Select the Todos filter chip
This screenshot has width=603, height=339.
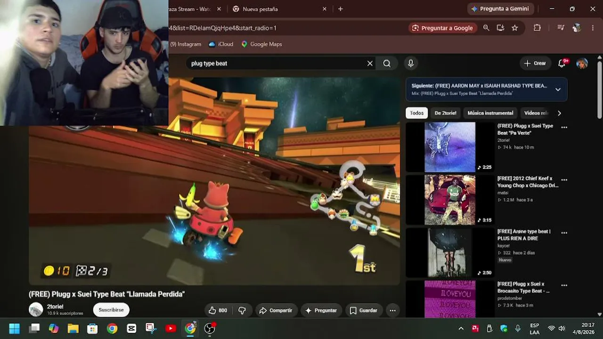416,113
